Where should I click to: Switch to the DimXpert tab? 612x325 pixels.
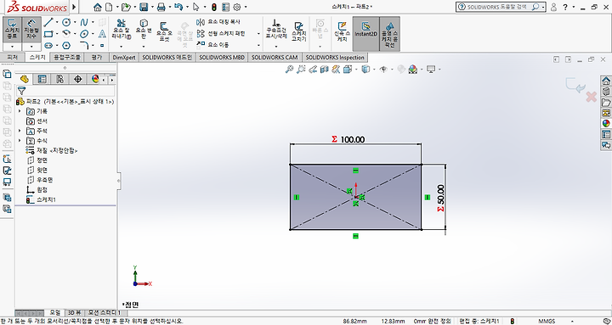[x=124, y=58]
